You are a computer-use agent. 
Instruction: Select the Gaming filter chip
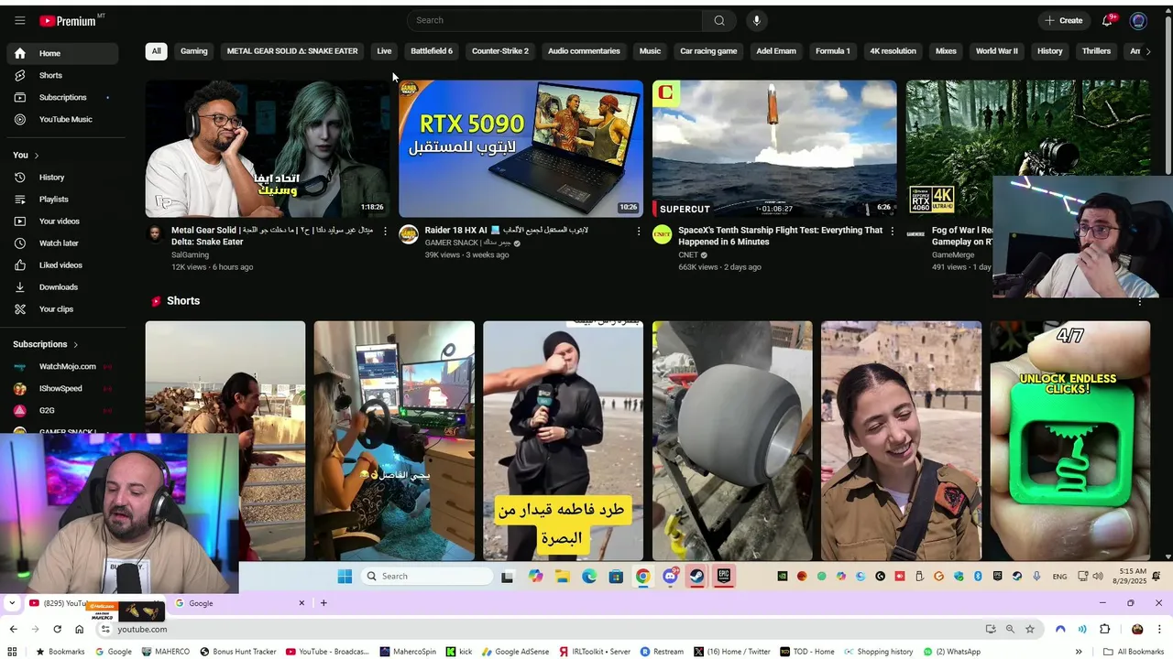pos(194,51)
